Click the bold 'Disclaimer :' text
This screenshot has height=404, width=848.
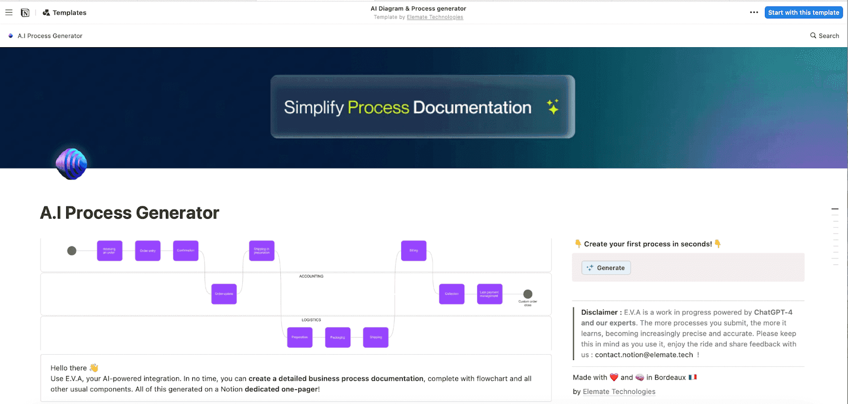[x=602, y=312]
